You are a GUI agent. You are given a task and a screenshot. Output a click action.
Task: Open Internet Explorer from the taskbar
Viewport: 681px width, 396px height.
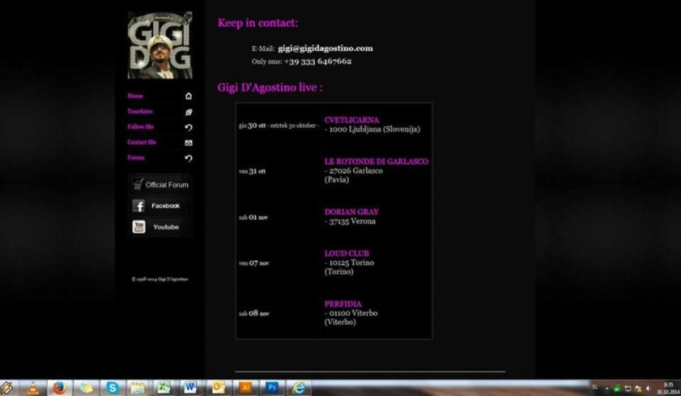(299, 388)
